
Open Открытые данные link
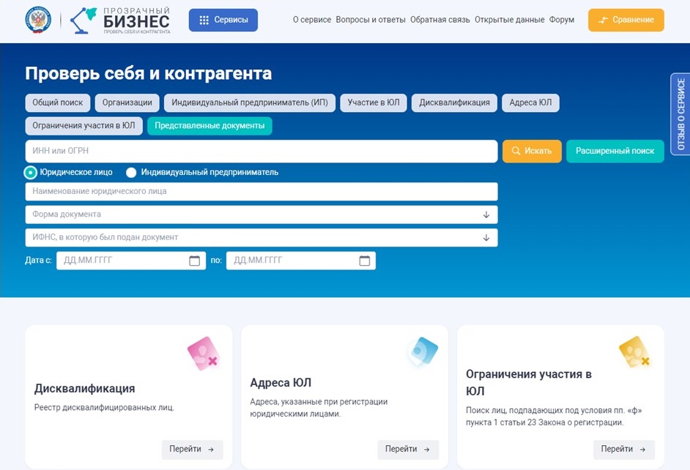tap(510, 20)
